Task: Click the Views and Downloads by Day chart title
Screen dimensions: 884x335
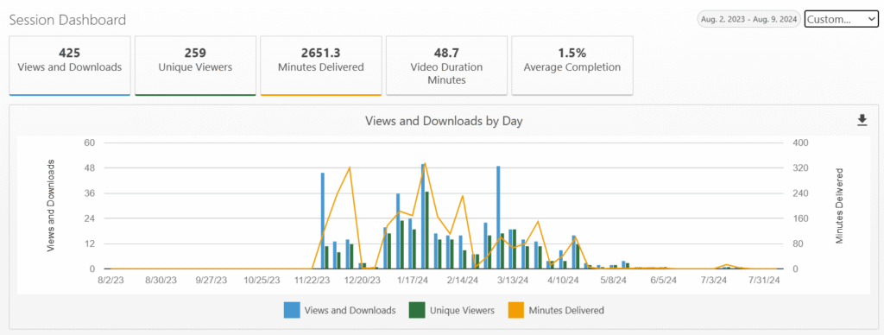Action: tap(444, 121)
